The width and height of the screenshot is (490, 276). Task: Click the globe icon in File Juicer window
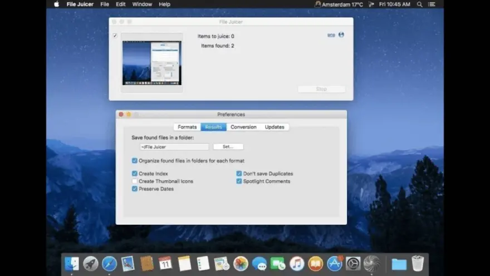point(341,34)
